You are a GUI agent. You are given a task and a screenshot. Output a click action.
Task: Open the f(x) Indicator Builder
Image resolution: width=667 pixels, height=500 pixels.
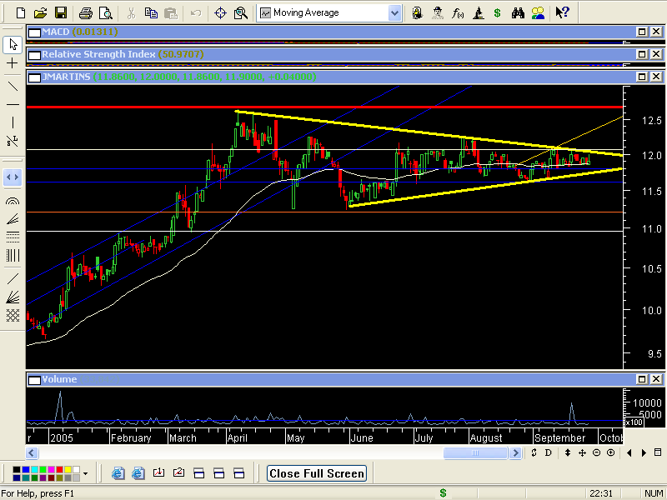tap(458, 12)
